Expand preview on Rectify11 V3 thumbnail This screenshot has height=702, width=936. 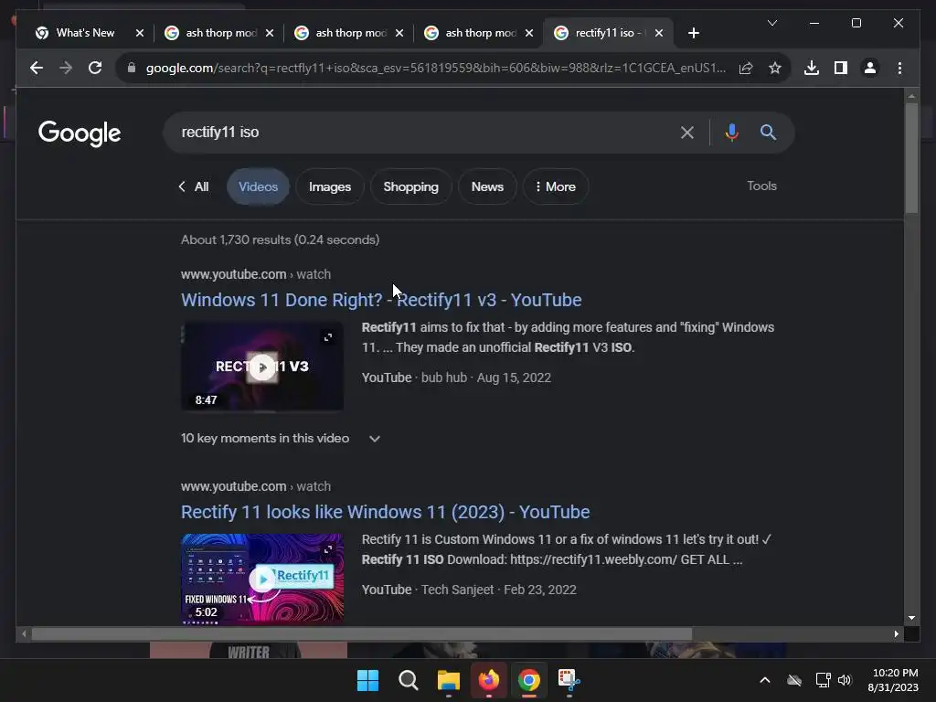328,337
